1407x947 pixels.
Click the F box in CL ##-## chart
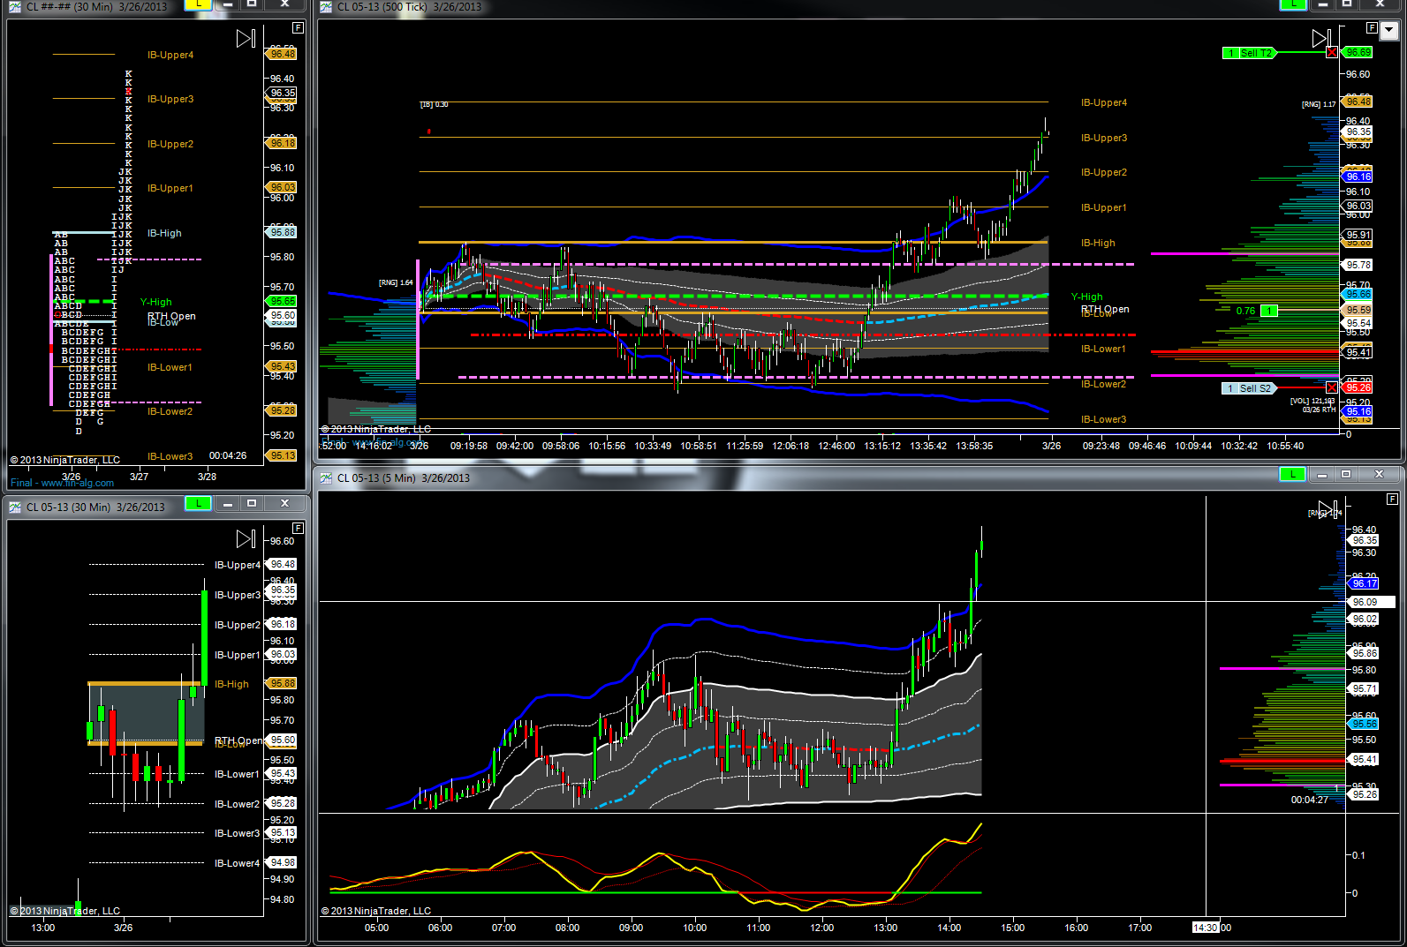coord(298,27)
